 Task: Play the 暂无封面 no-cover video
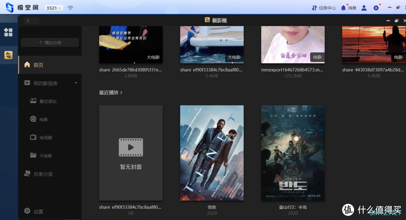[x=131, y=153]
